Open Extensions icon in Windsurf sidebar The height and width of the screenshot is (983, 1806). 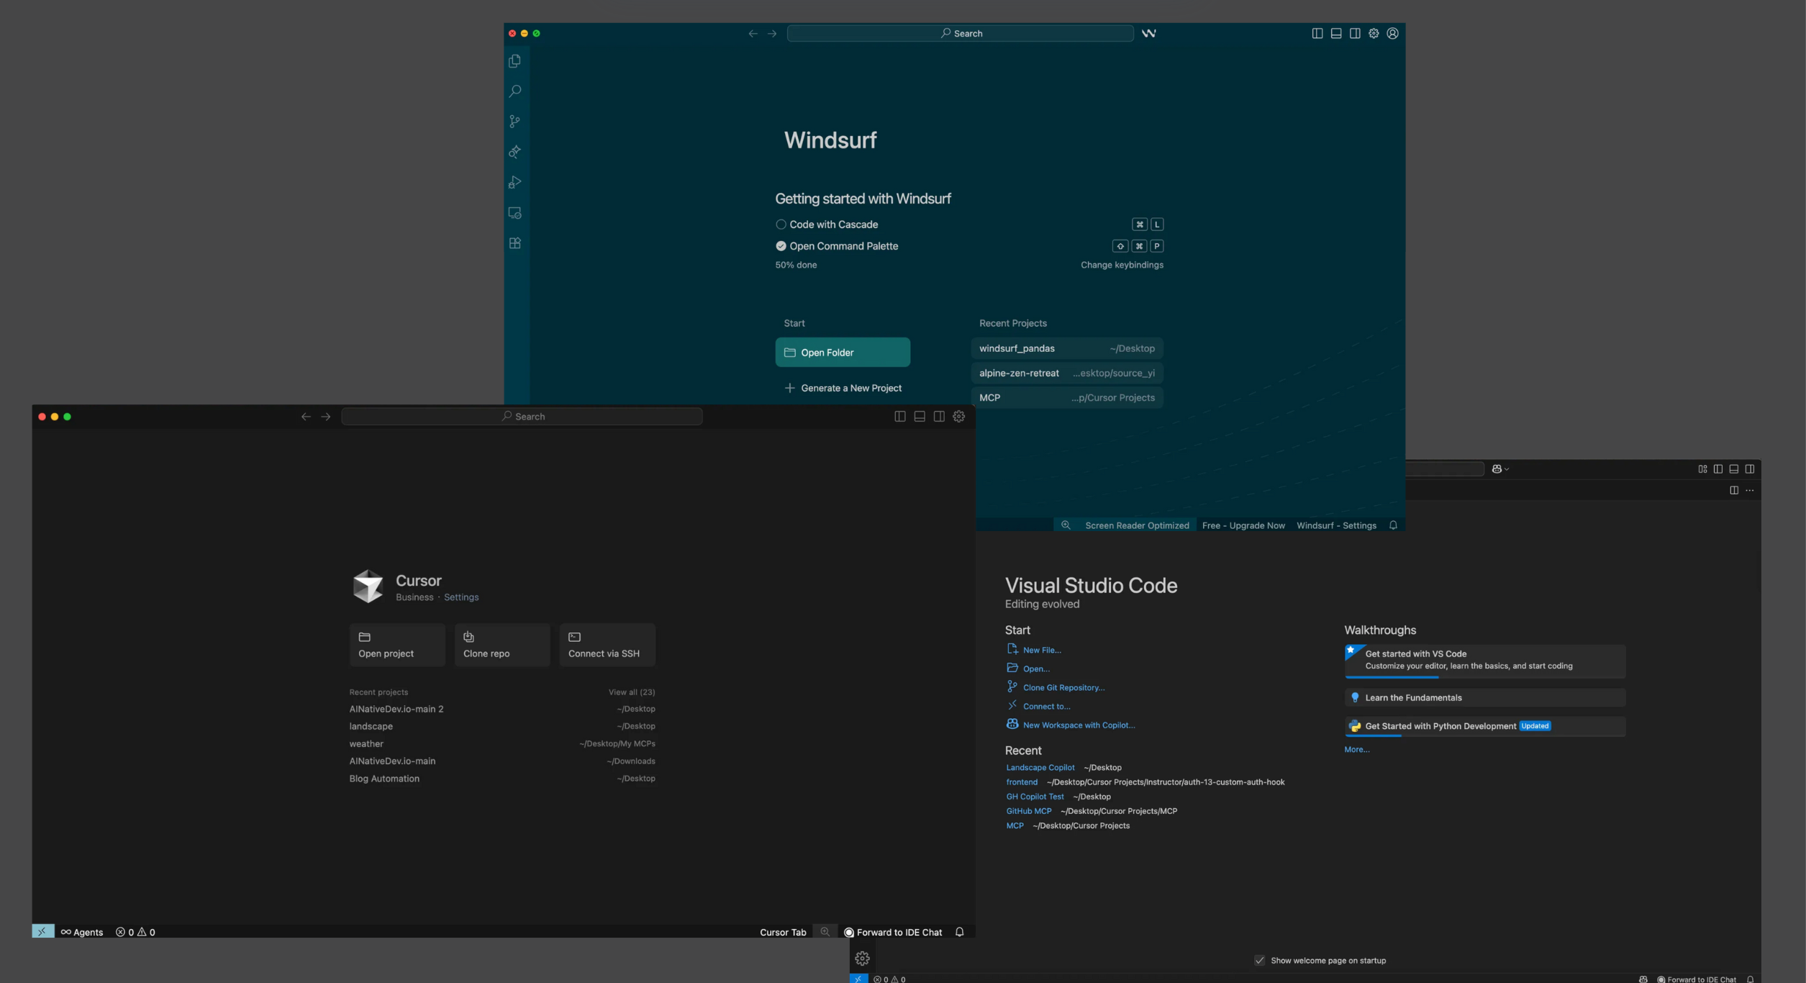click(x=514, y=243)
